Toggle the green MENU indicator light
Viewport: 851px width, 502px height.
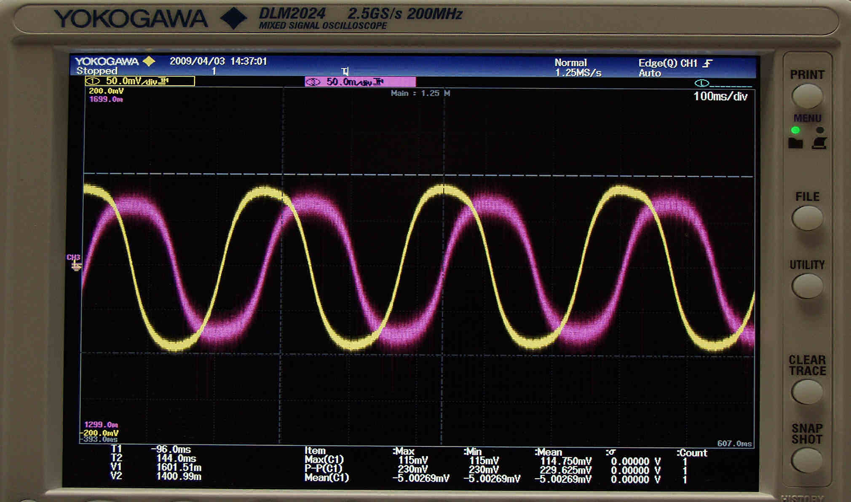(795, 130)
